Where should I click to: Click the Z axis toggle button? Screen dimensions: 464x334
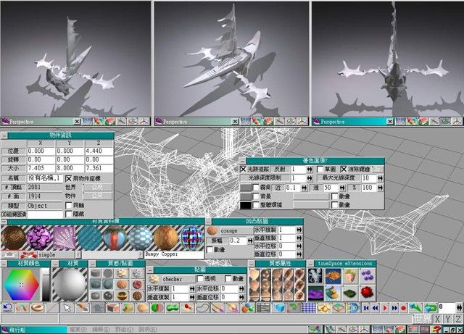[457, 320]
